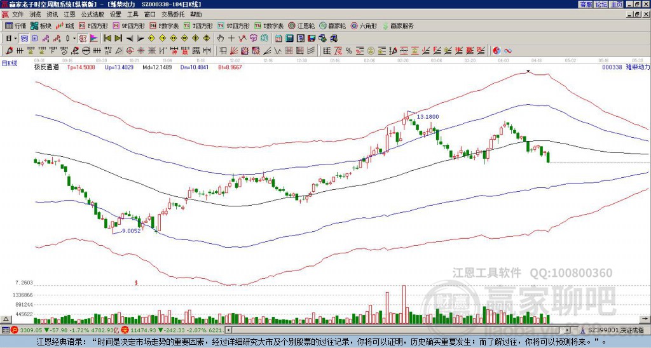
Task: Toggle the 权 adjustment button
Action: (x=83, y=39)
